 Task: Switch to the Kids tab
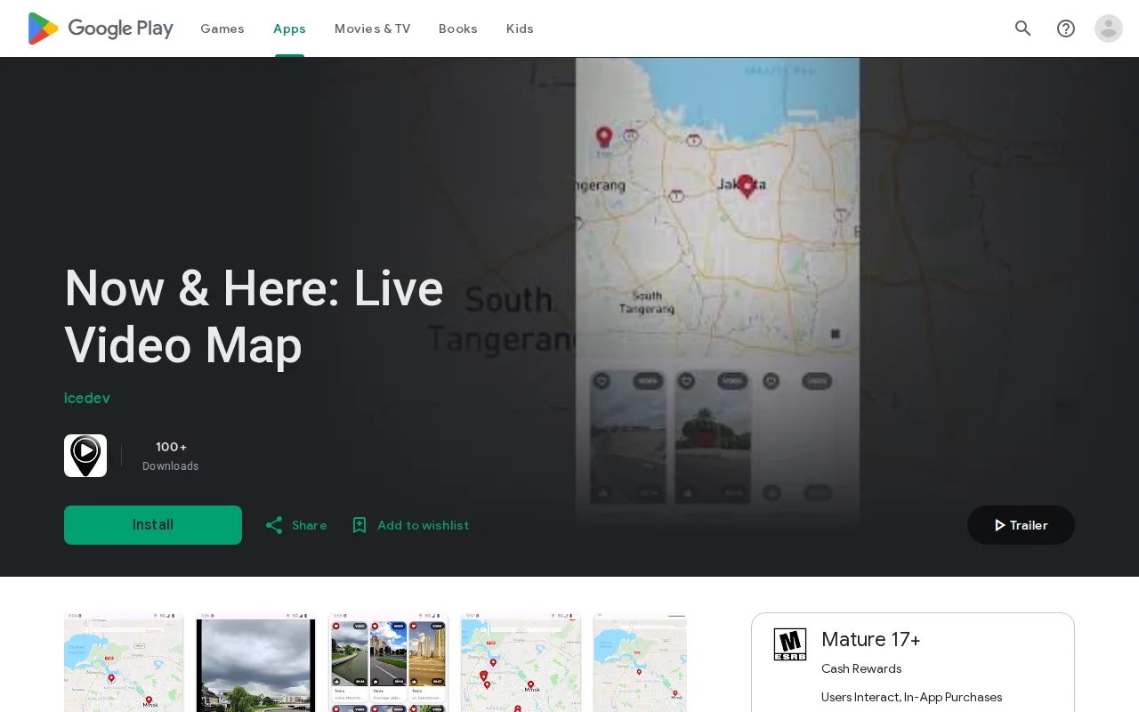coord(520,28)
